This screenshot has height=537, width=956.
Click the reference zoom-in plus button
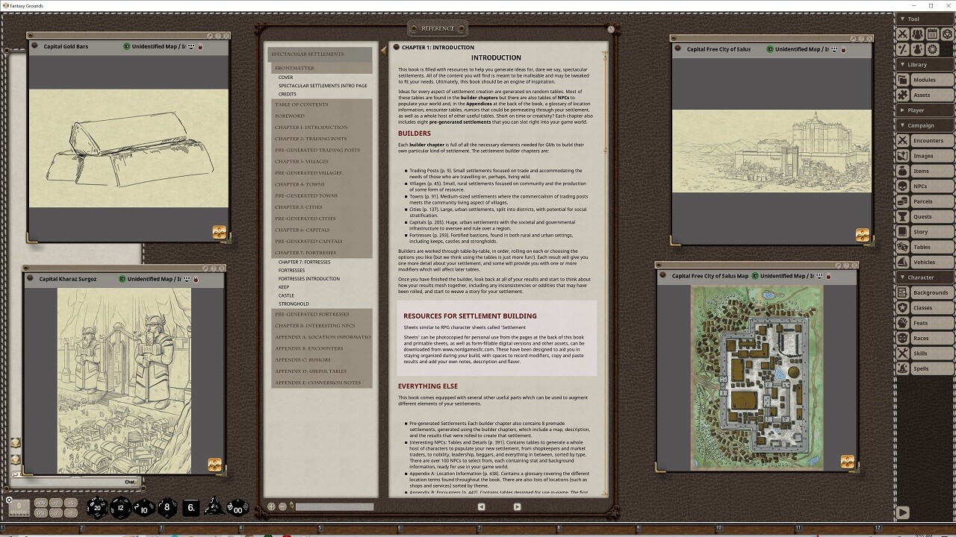[272, 506]
